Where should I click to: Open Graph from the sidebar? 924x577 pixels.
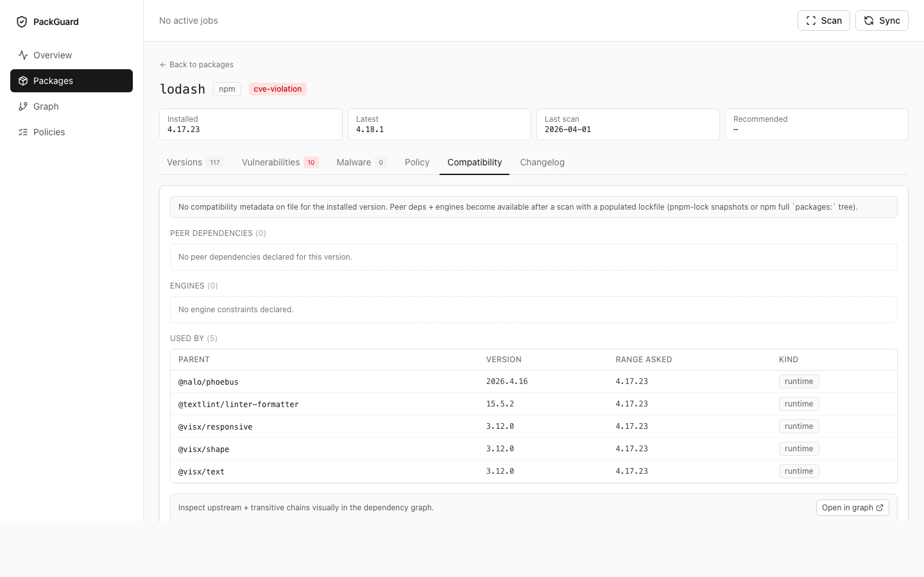pos(71,106)
